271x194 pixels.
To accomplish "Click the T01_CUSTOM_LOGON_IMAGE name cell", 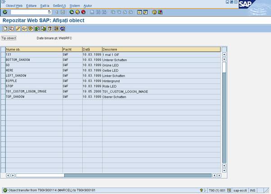I will (34, 91).
